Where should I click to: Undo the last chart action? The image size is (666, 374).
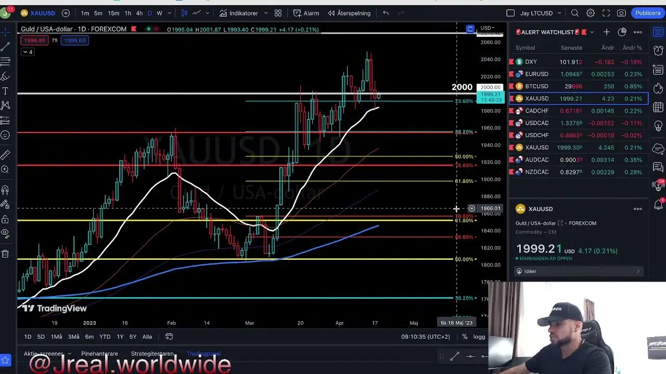click(386, 13)
